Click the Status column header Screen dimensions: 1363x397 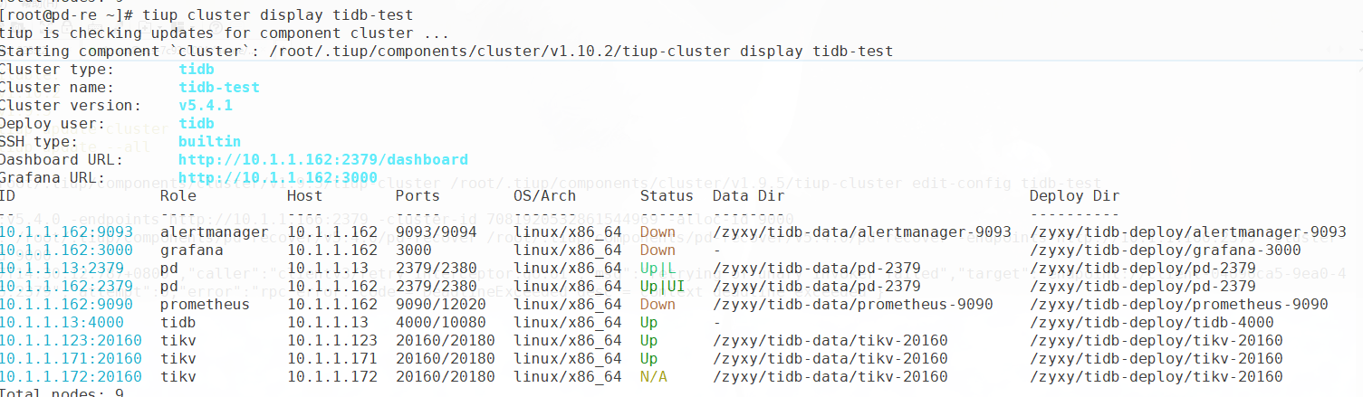(666, 195)
